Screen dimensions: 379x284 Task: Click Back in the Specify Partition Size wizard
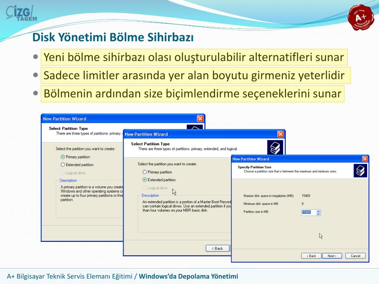tap(311, 256)
